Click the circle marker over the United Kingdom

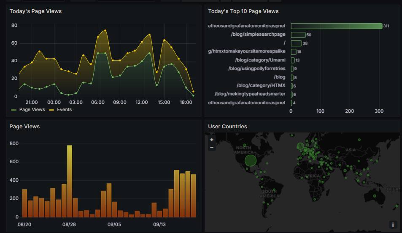click(x=300, y=146)
